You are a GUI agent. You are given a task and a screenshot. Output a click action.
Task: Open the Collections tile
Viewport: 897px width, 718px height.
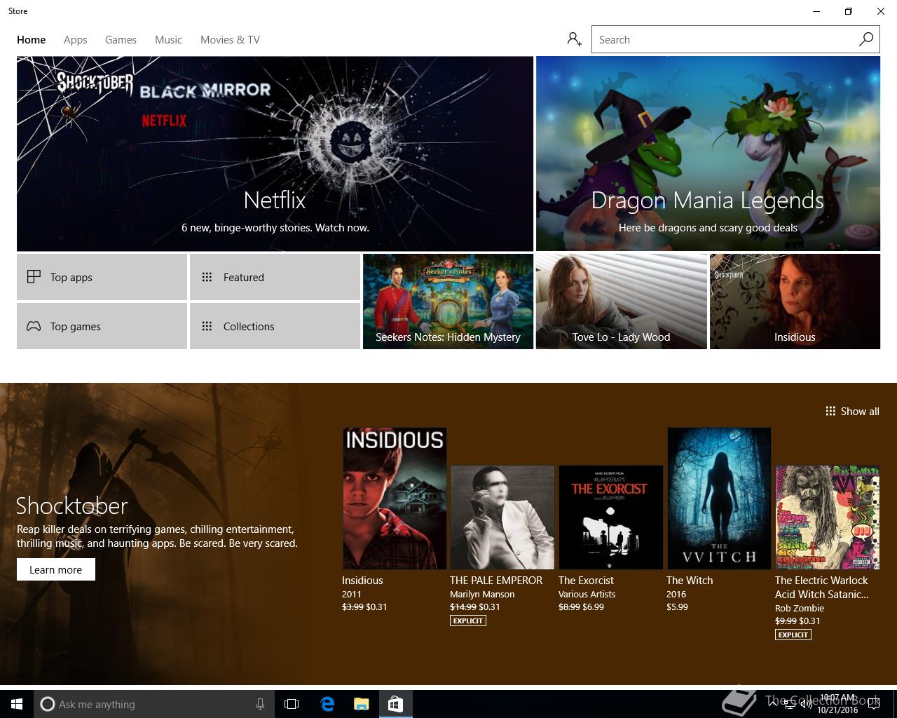pos(275,326)
